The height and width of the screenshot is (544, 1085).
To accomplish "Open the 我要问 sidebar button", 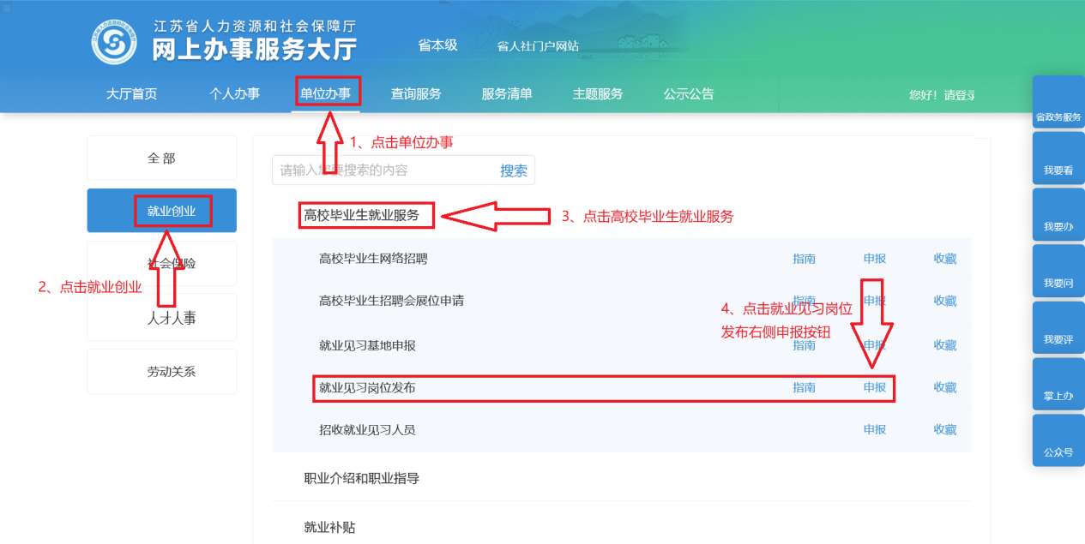I will pos(1058,272).
